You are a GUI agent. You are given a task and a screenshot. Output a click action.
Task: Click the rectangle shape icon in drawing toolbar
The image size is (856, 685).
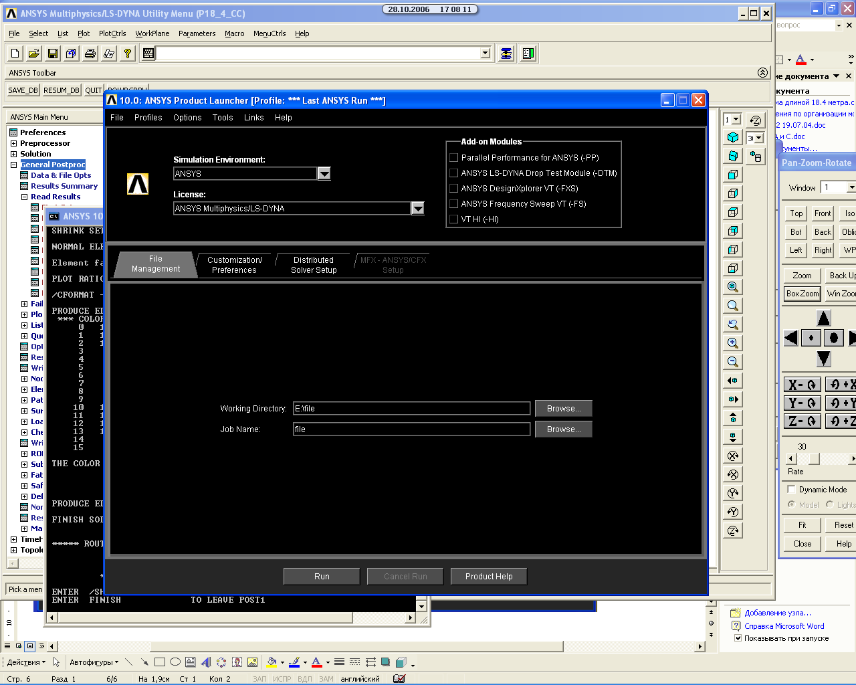(160, 662)
